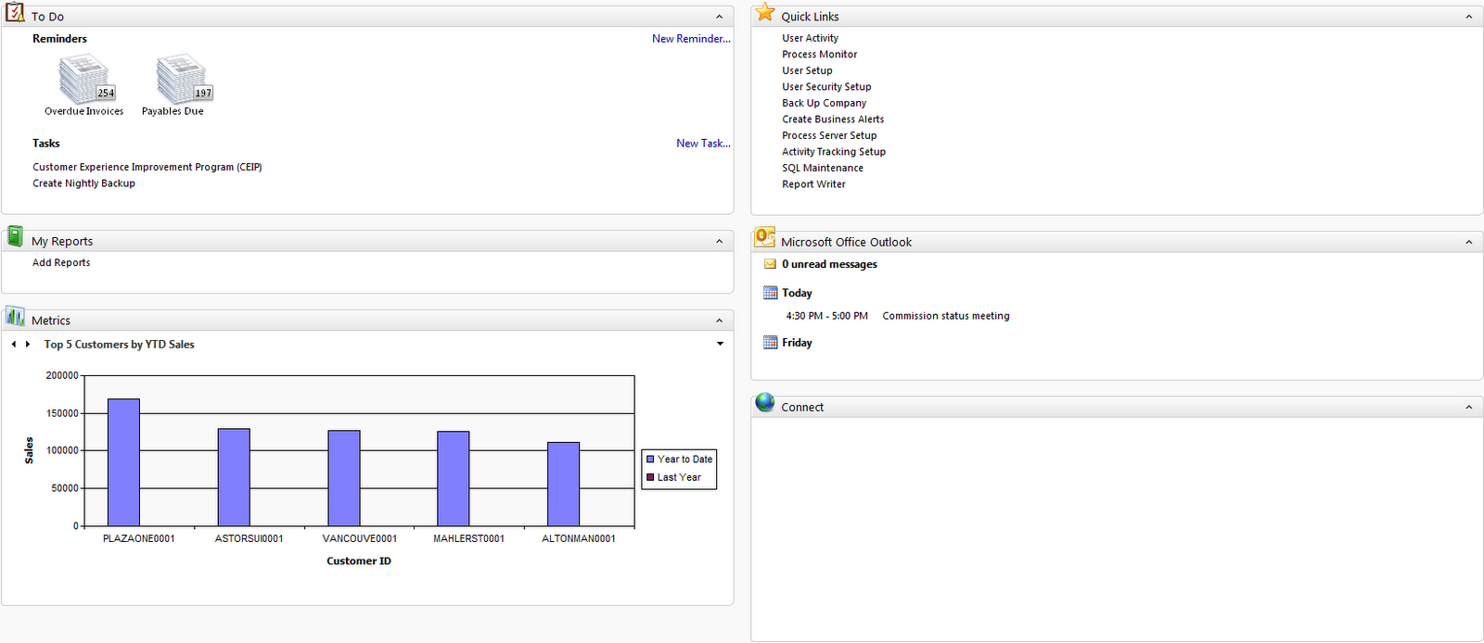Click the 0 unread messages text
Viewport: 1484px width, 643px height.
click(x=829, y=264)
